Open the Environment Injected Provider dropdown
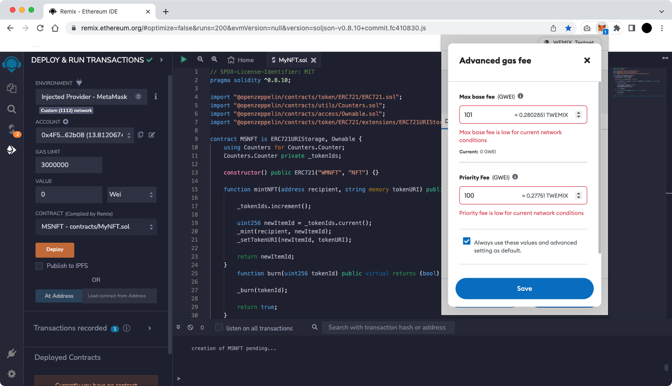This screenshot has width=672, height=386. (x=92, y=97)
